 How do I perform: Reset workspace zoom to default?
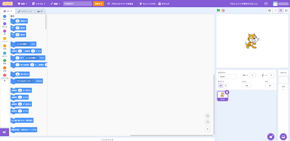click(x=208, y=129)
